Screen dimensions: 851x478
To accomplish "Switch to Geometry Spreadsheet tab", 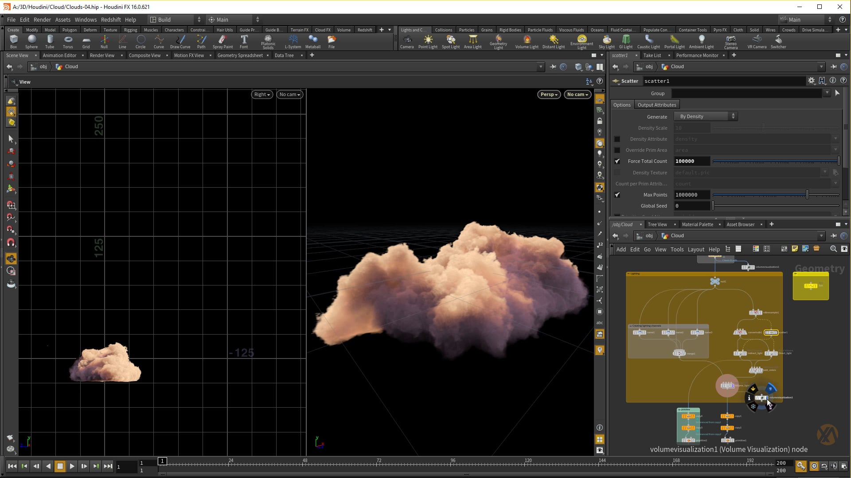I will (x=240, y=55).
